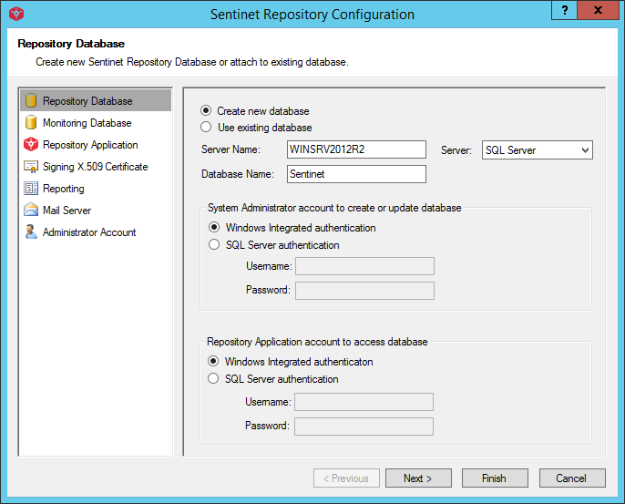Click Repository Application Username field
The image size is (625, 504).
point(364,402)
